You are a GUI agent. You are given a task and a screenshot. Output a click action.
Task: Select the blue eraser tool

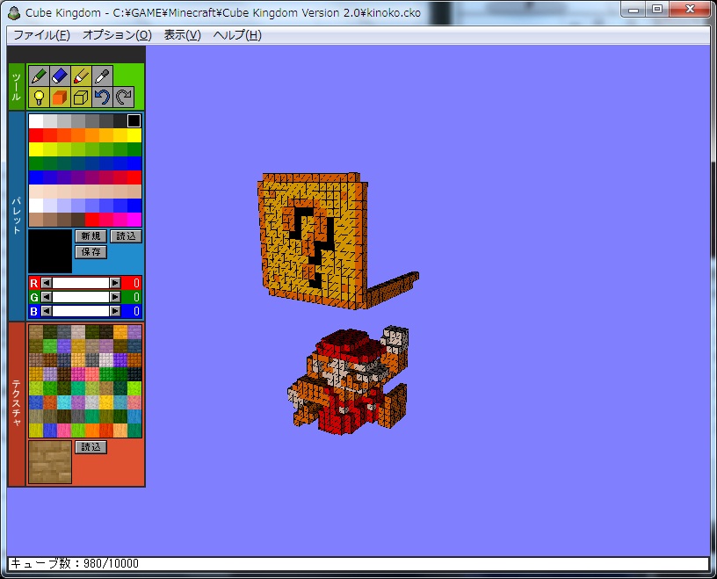tap(60, 76)
